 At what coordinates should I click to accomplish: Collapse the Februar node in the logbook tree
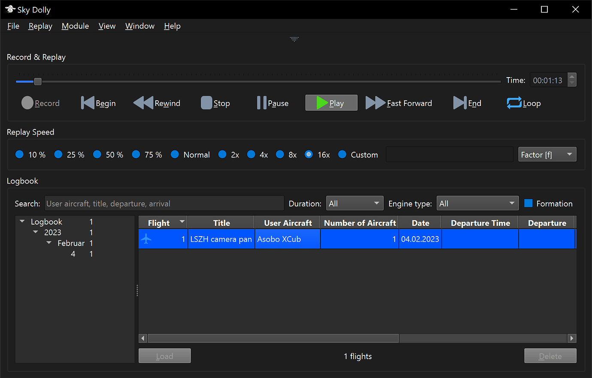48,243
